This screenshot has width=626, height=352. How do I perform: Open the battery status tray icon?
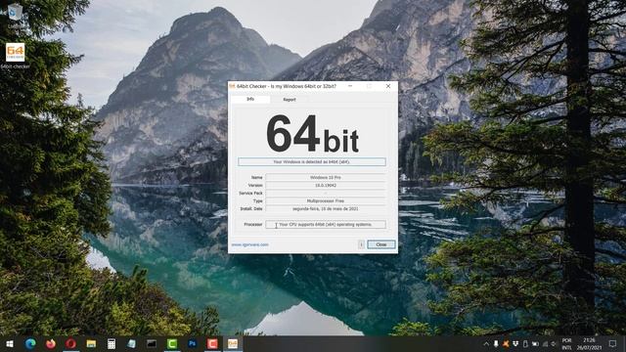coord(535,343)
